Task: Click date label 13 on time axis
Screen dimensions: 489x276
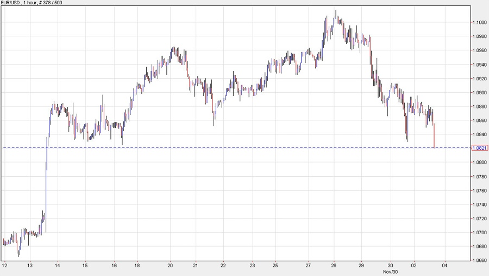Action: click(x=30, y=266)
